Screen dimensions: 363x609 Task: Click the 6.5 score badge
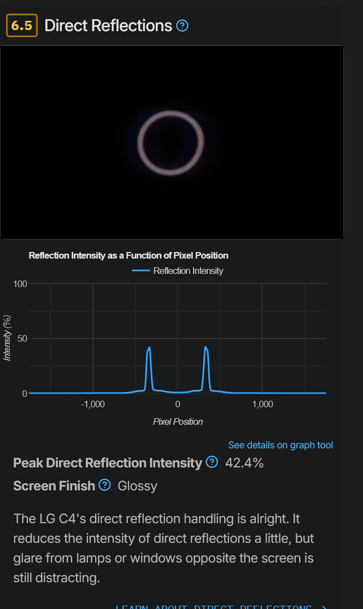coord(21,25)
